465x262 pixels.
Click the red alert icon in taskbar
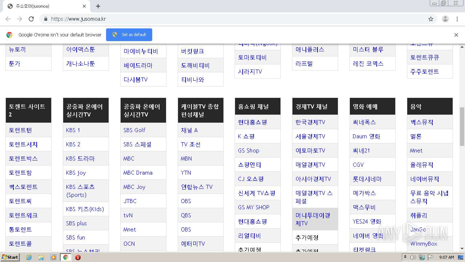(x=78, y=257)
